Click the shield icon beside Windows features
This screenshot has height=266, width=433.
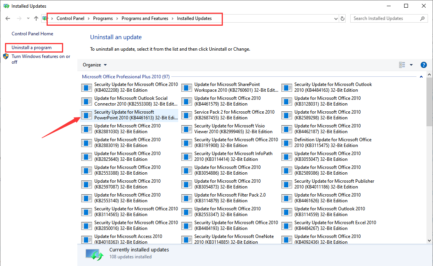(6, 56)
